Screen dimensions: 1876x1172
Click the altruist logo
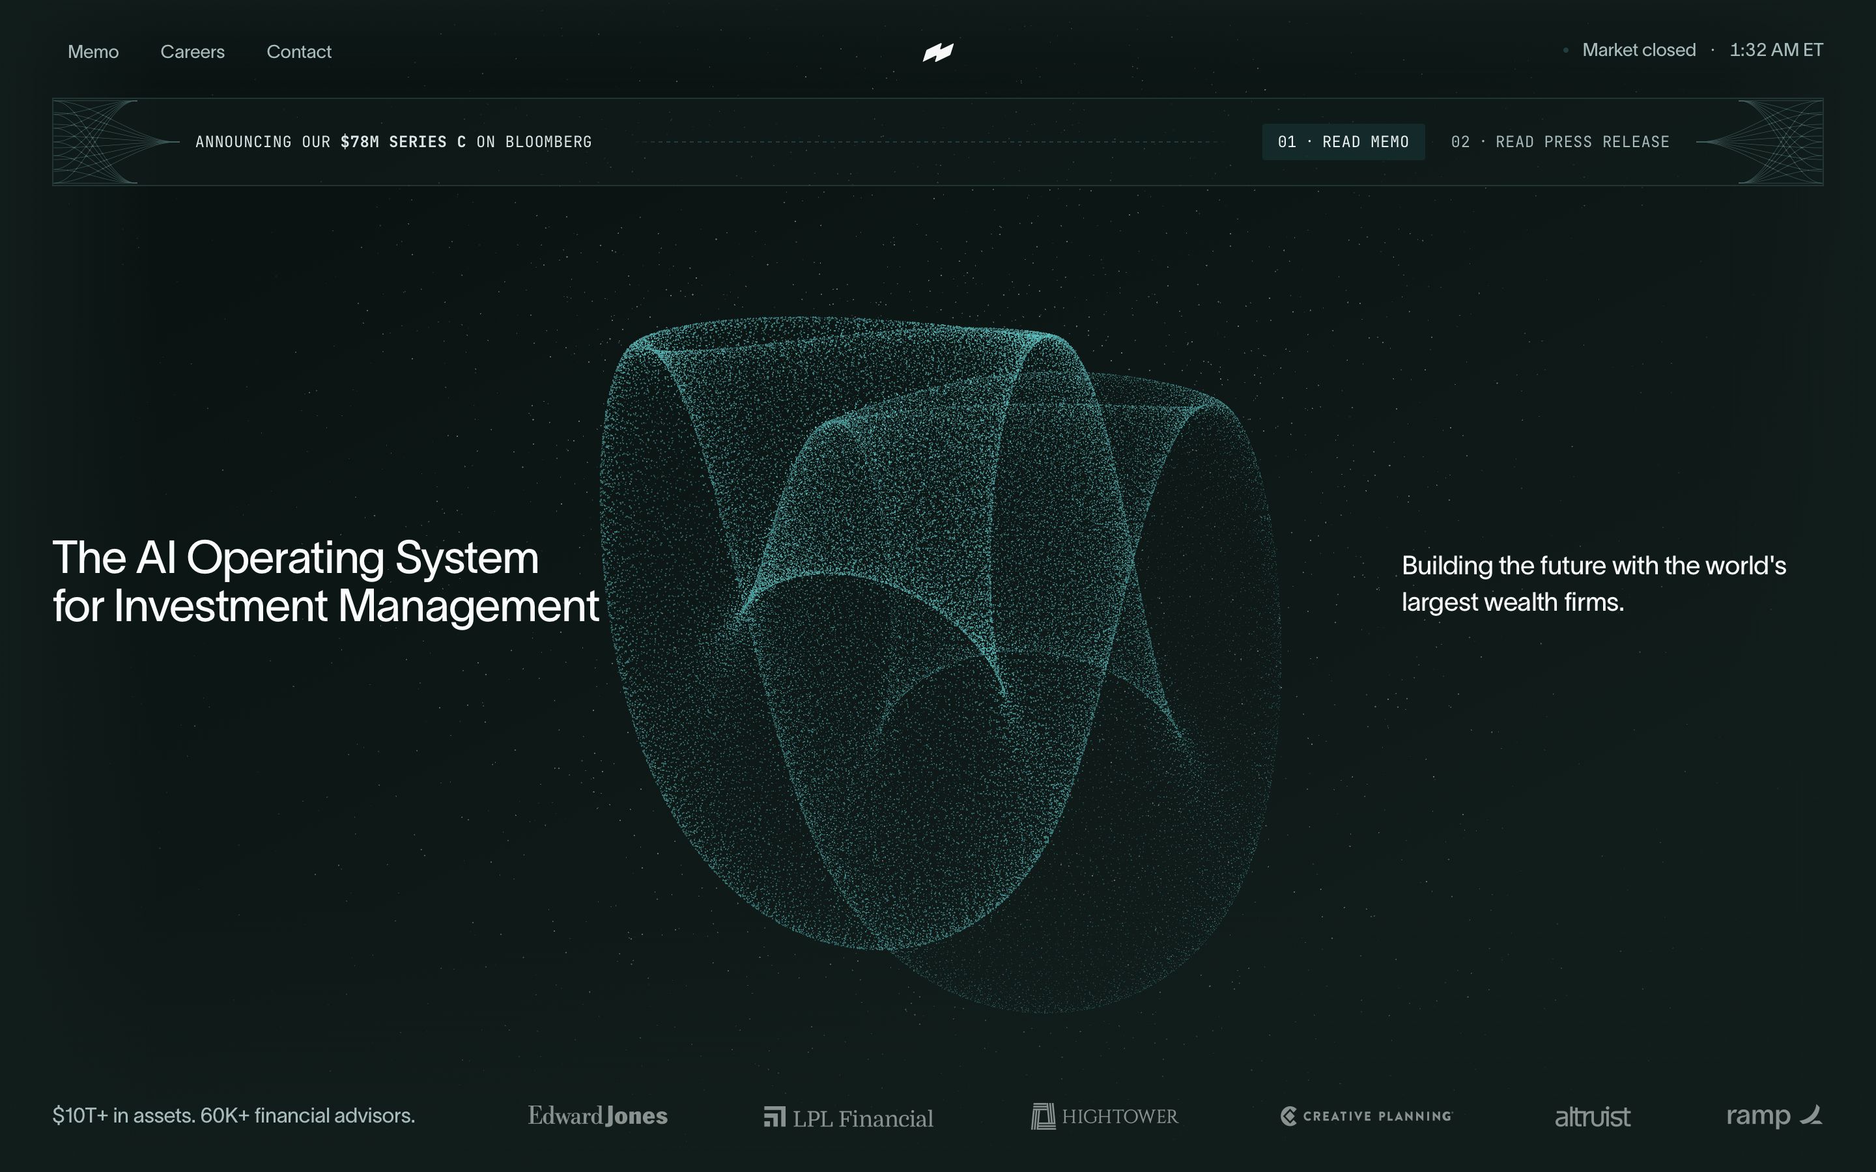tap(1592, 1116)
